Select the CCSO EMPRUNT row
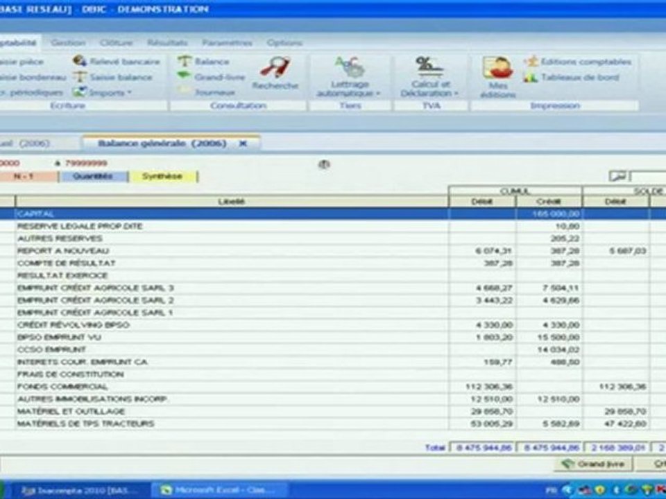The height and width of the screenshot is (499, 666). [x=333, y=349]
